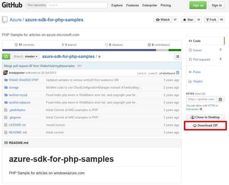Open the README.md file link in list
This screenshot has height=185, width=229.
coord(17,132)
